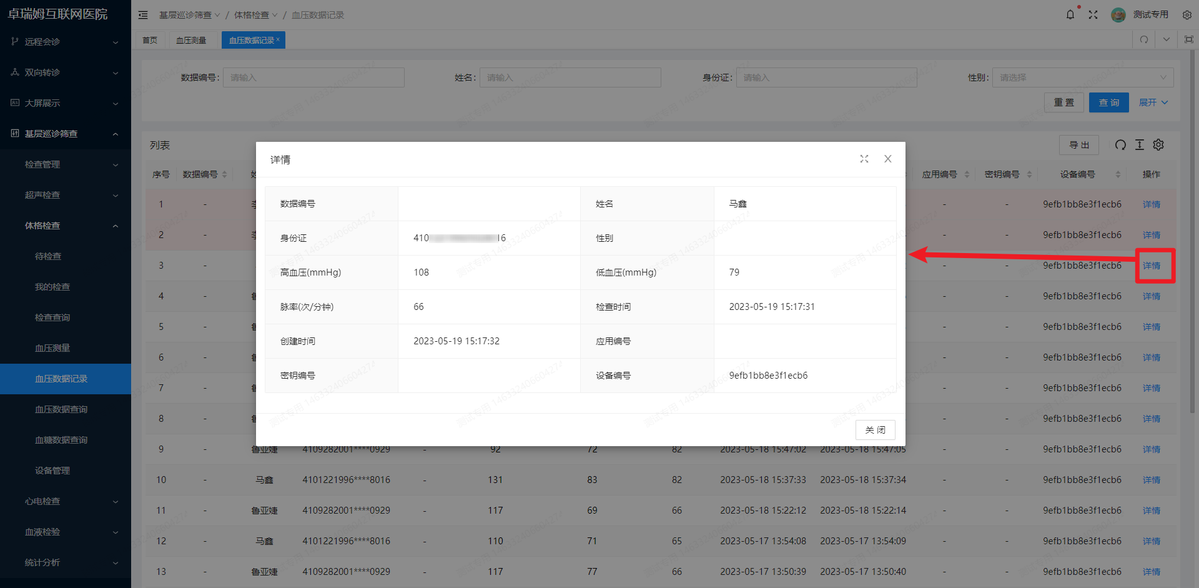Viewport: 1199px width, 588px height.
Task: Click the 关闭 button in dialog
Action: pyautogui.click(x=875, y=430)
